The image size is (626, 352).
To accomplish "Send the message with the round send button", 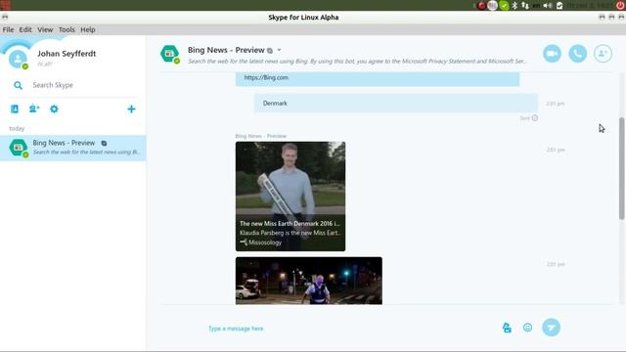I will click(x=551, y=328).
